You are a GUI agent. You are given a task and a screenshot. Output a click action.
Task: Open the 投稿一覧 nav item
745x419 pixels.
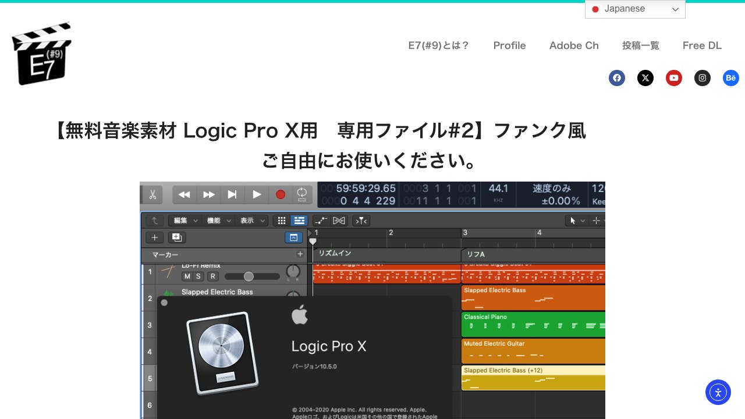[641, 45]
